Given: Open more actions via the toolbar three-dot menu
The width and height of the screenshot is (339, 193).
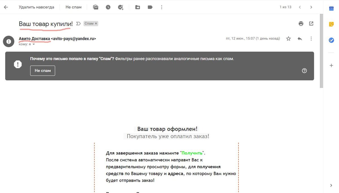Looking at the screenshot, I should coord(162,7).
